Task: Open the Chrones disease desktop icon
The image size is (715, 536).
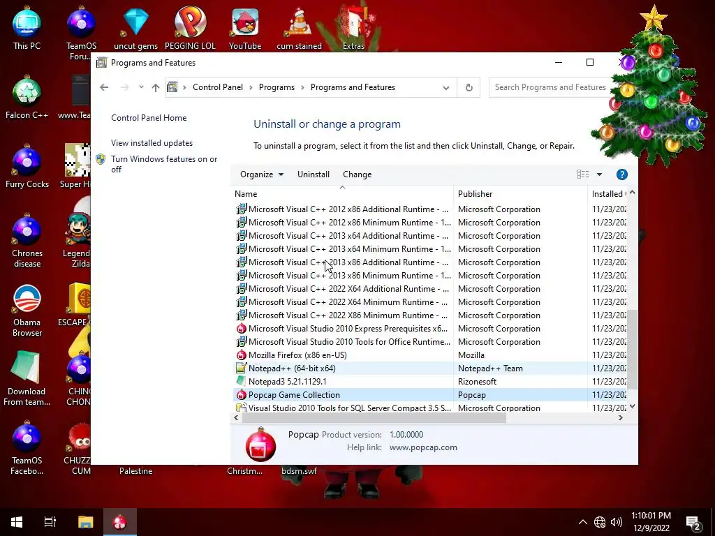Action: 27,241
